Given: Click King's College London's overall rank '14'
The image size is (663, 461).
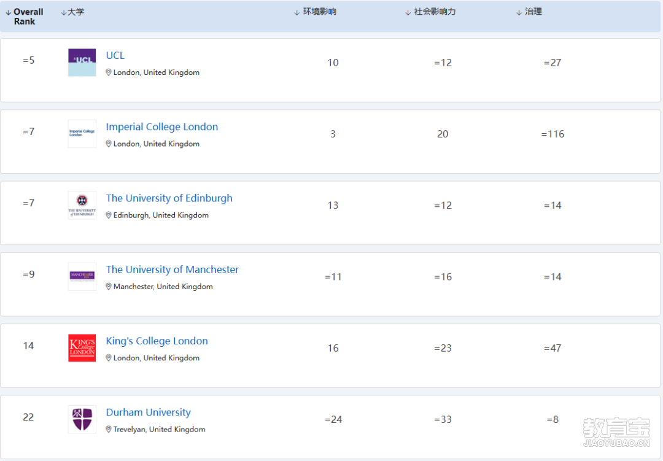Looking at the screenshot, I should click(x=28, y=346).
